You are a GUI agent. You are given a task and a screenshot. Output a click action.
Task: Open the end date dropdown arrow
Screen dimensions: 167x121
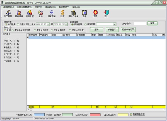click(x=66, y=24)
